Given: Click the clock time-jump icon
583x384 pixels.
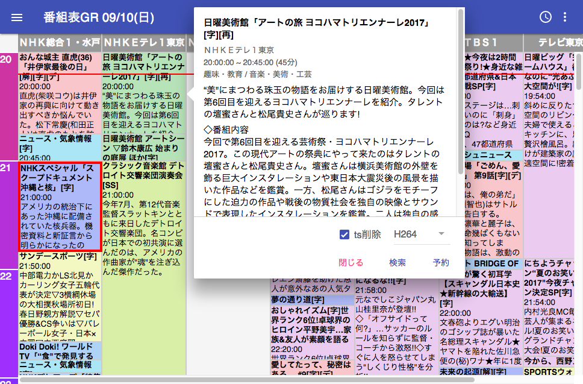Looking at the screenshot, I should [546, 17].
